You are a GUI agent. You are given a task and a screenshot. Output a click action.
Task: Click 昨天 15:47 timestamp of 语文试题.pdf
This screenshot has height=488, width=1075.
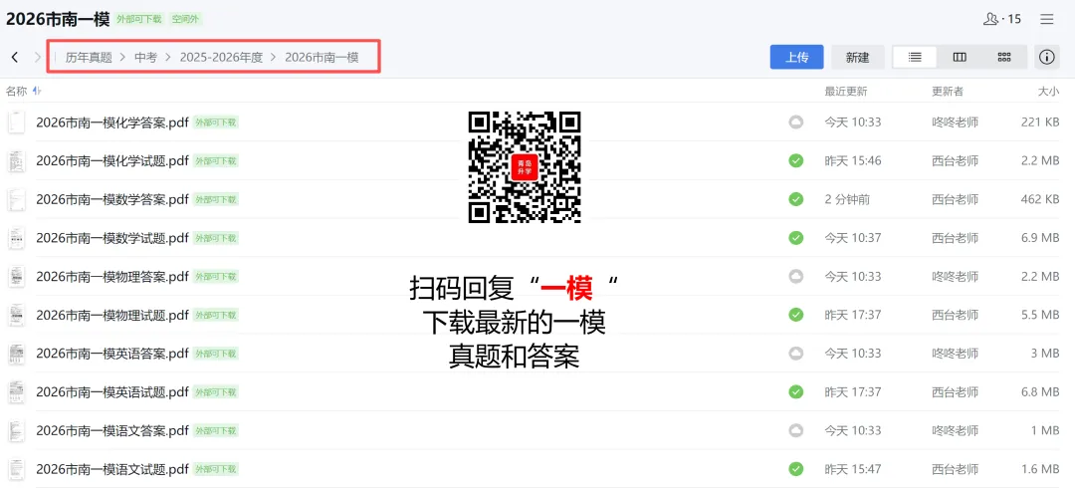tap(853, 469)
